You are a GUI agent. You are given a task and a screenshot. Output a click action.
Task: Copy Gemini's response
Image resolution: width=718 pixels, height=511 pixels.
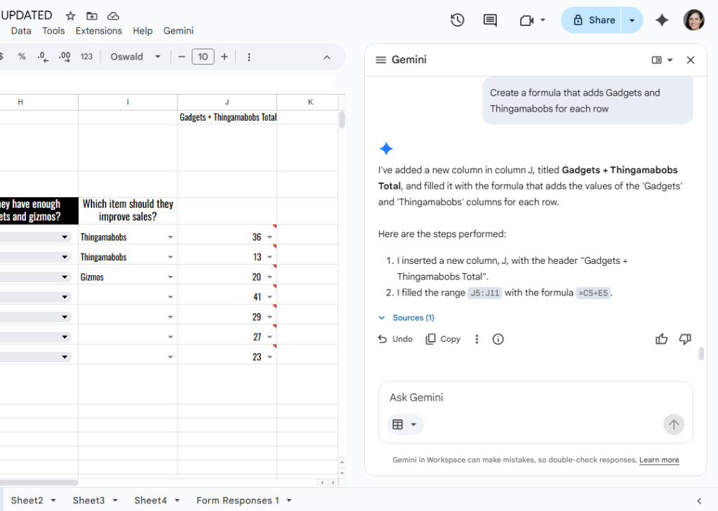442,339
